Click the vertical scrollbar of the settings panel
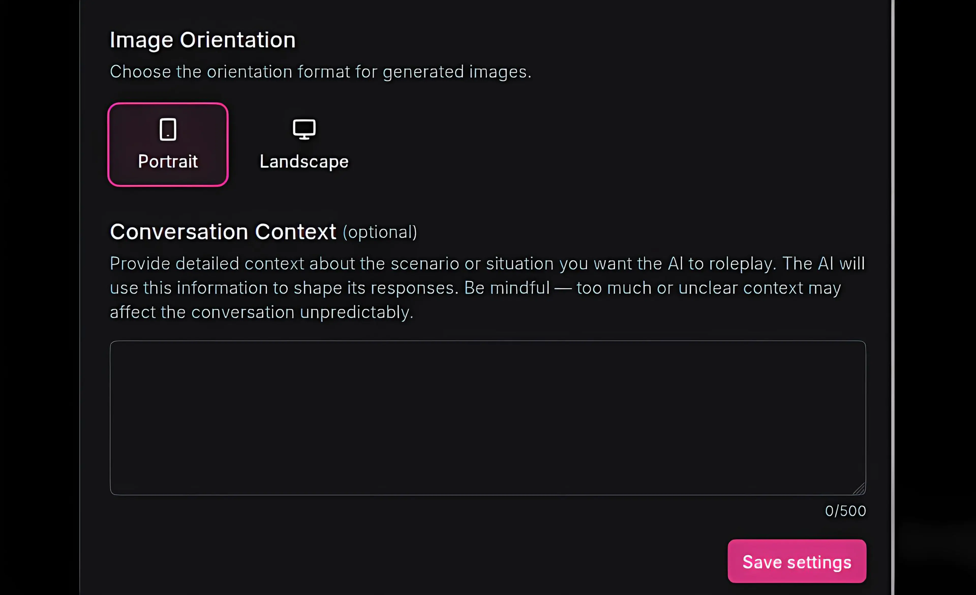 [x=893, y=297]
